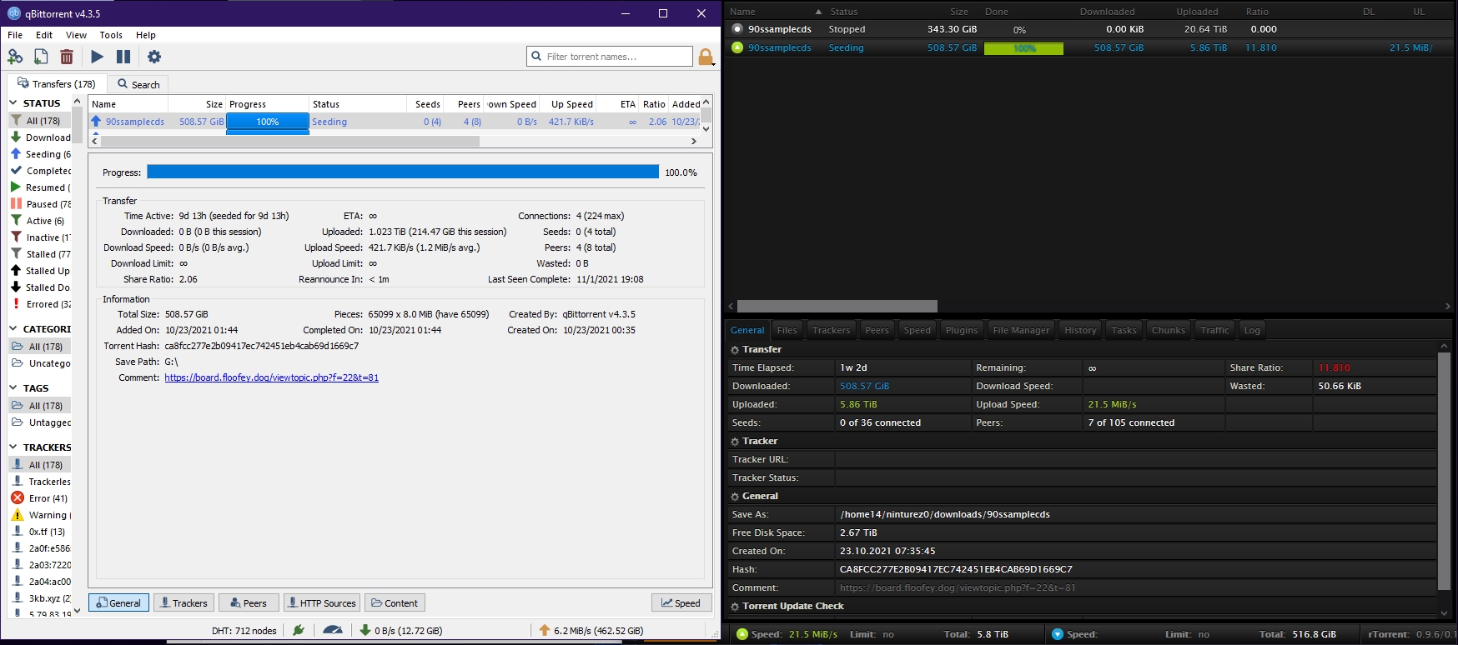Select the Stalled Uploading filter

click(x=42, y=271)
